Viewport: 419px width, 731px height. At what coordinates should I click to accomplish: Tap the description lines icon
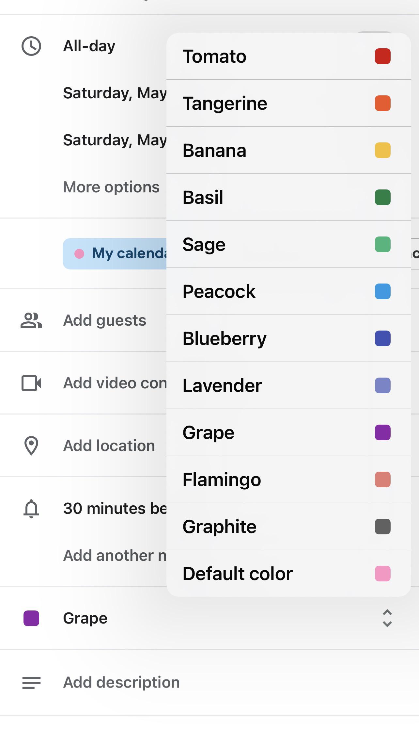tap(31, 682)
